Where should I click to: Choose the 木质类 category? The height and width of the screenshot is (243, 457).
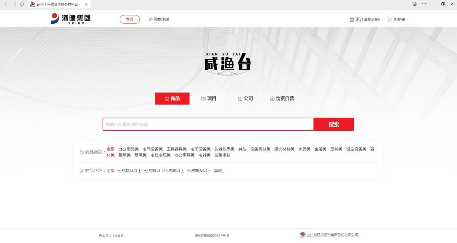[x=304, y=149]
